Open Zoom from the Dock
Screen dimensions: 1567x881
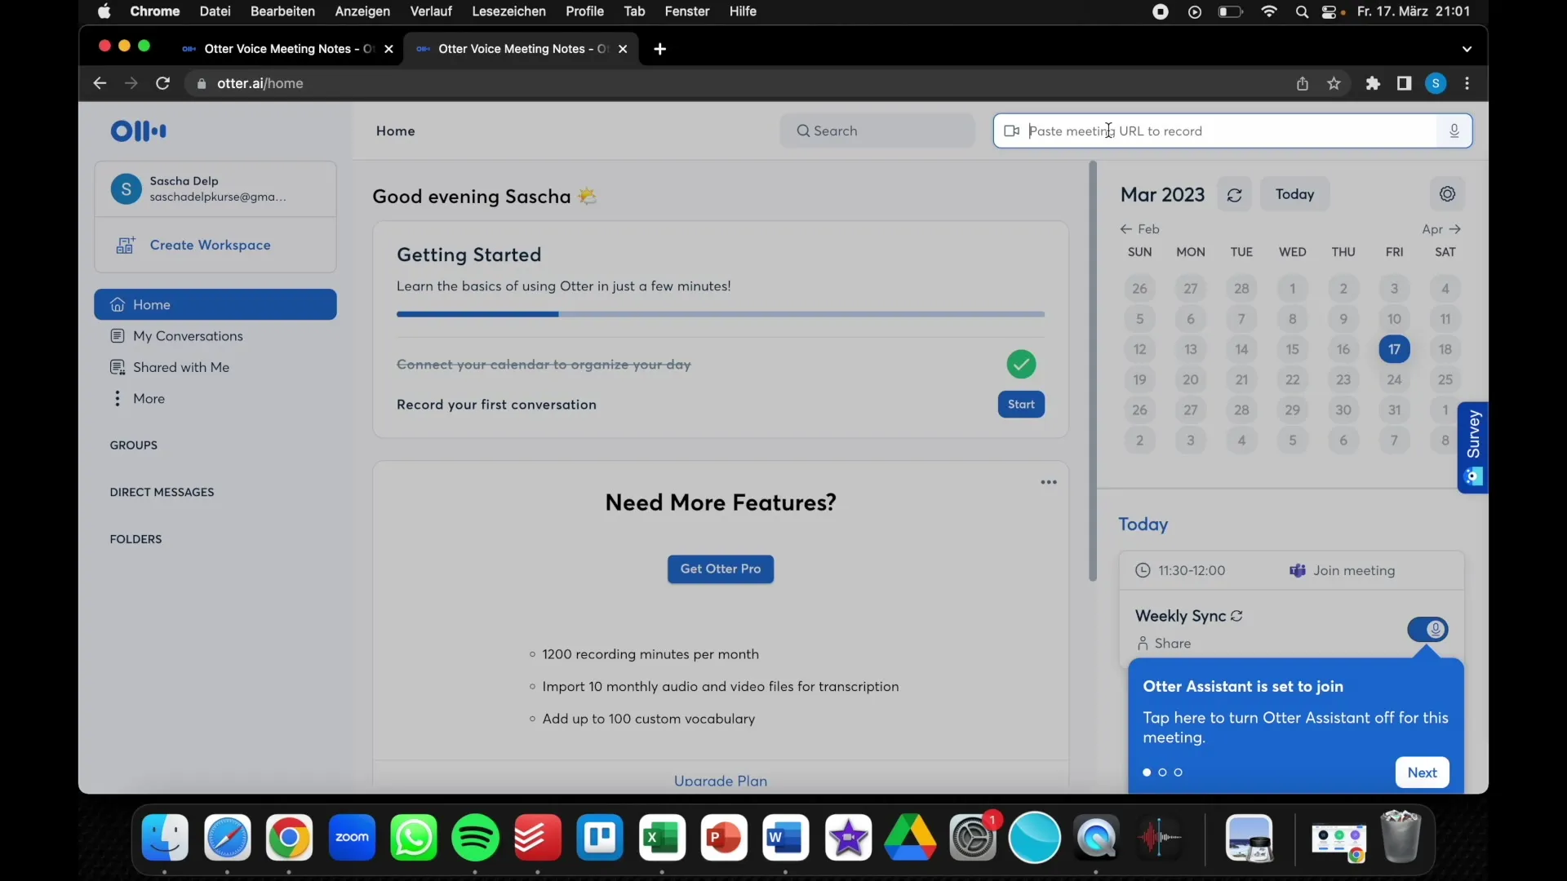point(352,837)
